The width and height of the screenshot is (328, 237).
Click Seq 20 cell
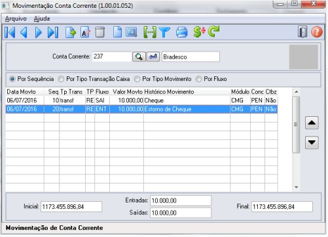point(52,109)
